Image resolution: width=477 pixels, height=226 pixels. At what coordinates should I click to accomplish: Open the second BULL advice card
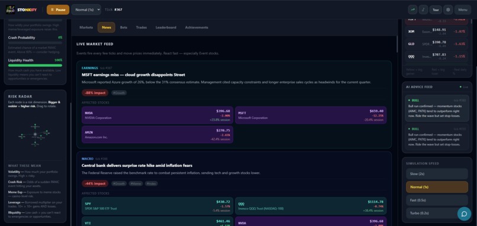coord(437,137)
